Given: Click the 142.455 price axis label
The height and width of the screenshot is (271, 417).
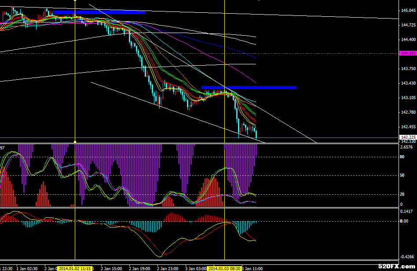Looking at the screenshot, I should [x=408, y=127].
